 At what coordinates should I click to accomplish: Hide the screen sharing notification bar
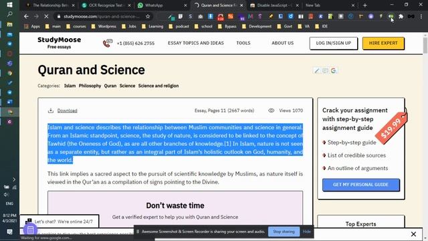pyautogui.click(x=306, y=232)
